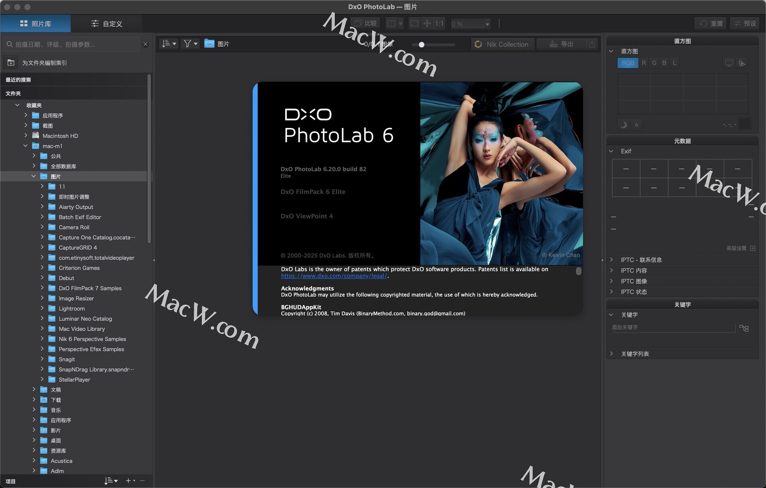Adjust the thumbnail size slider
The height and width of the screenshot is (488, 766).
[x=421, y=45]
